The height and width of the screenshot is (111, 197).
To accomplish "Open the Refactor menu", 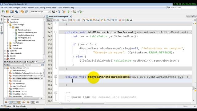I will [x=31, y=8].
